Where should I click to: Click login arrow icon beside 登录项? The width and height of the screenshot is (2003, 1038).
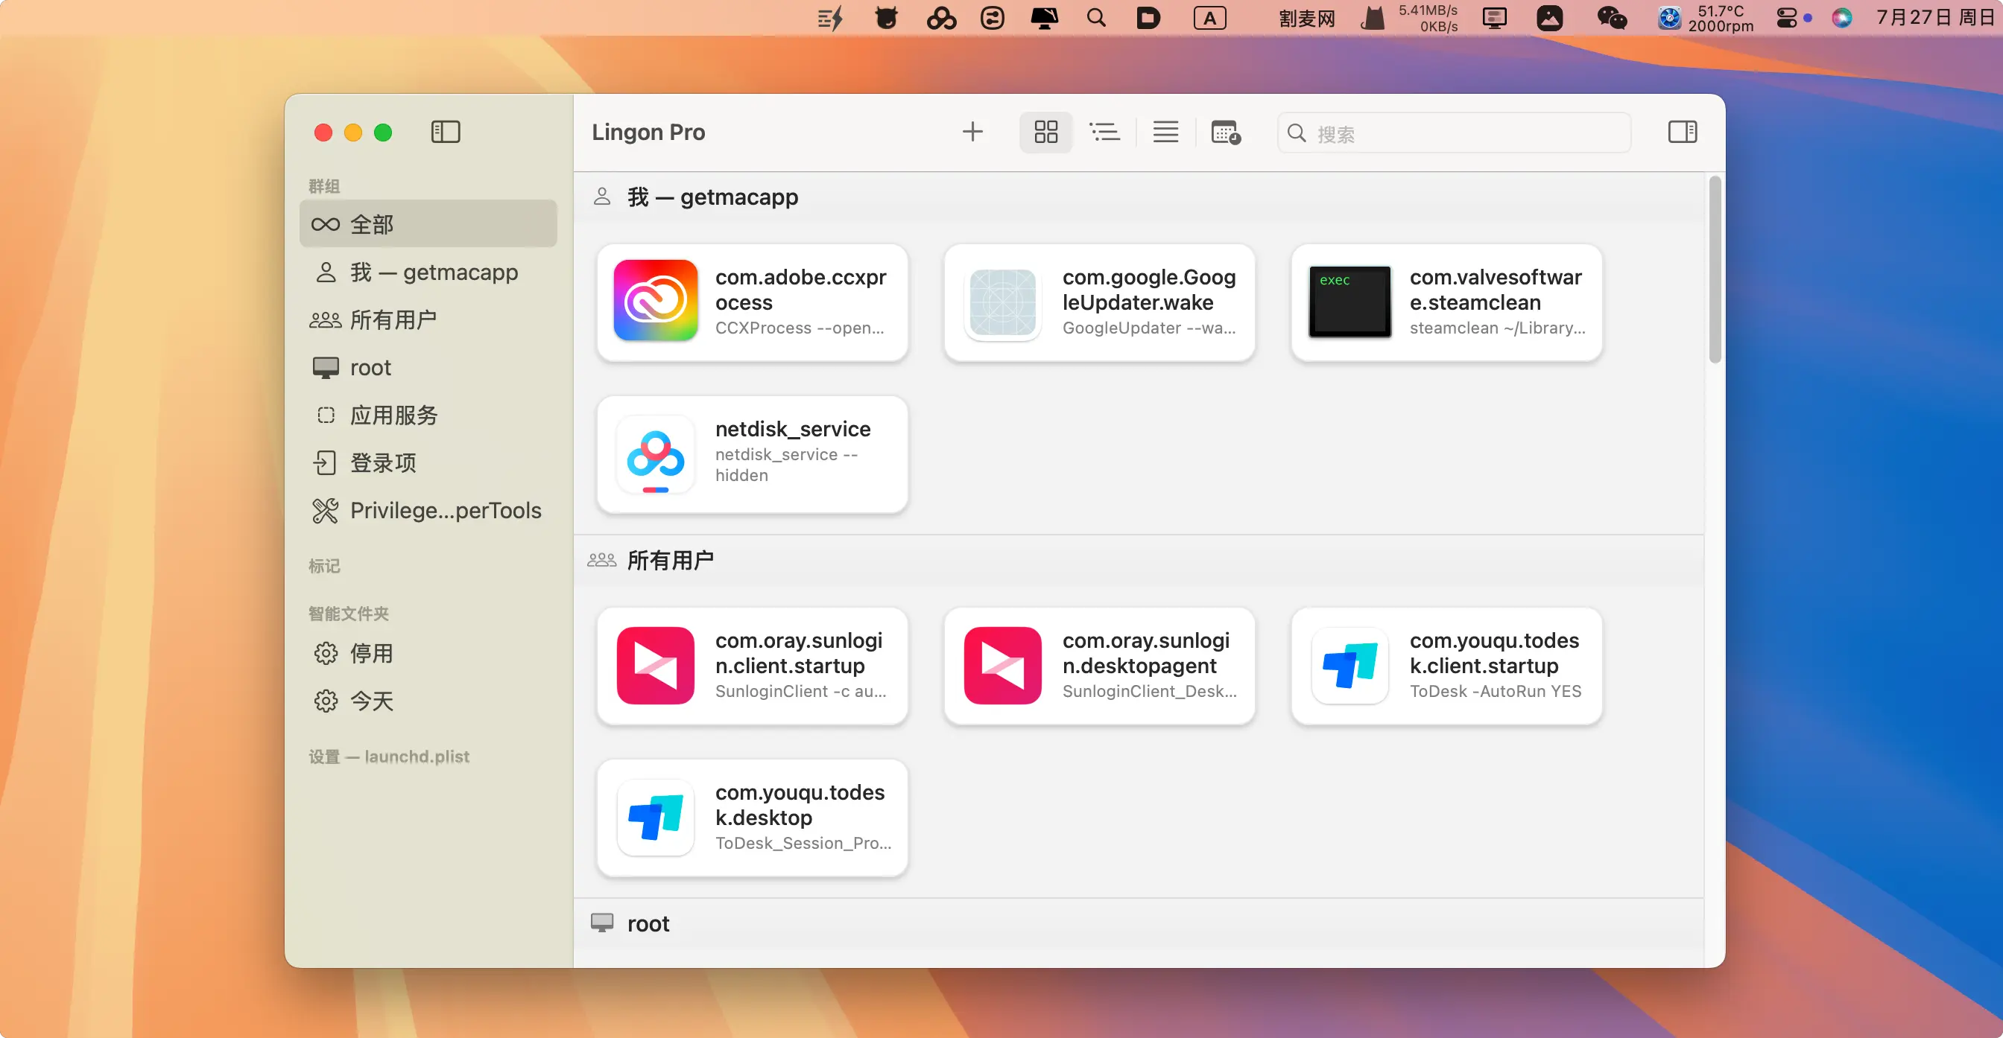coord(324,462)
